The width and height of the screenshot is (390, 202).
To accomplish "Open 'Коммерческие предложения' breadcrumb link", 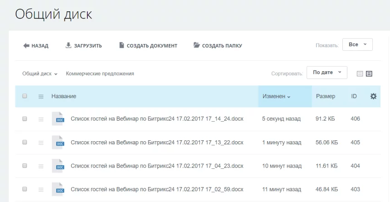I will pyautogui.click(x=100, y=74).
